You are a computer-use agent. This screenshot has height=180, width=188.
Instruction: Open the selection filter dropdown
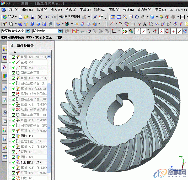point(28,31)
